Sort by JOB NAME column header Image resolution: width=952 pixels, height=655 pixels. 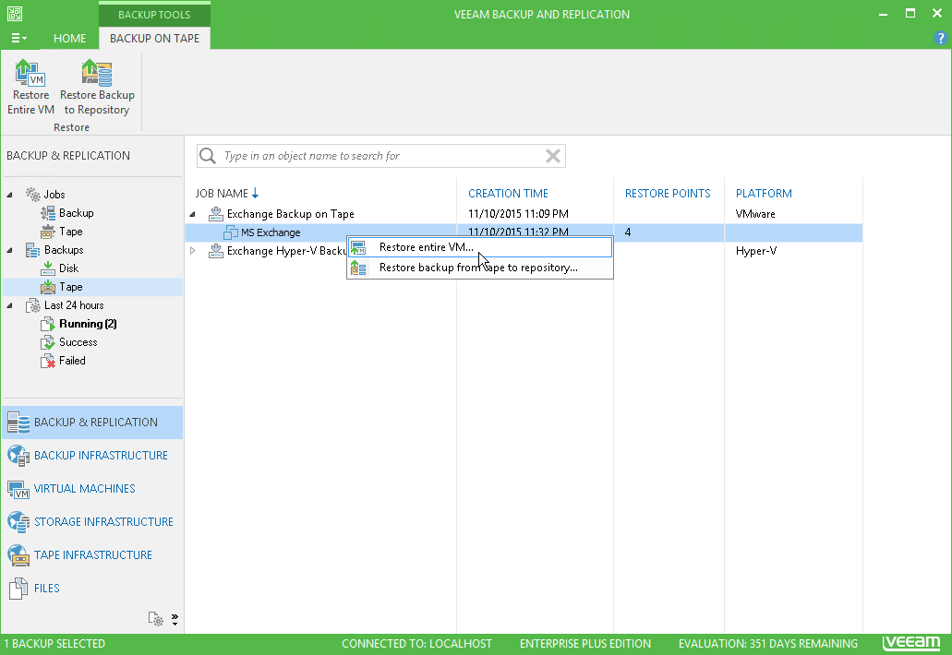(x=222, y=194)
